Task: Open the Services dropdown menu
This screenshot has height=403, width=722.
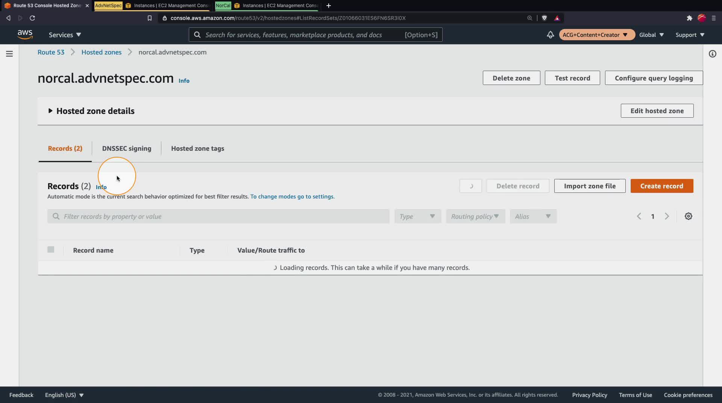Action: [x=65, y=35]
